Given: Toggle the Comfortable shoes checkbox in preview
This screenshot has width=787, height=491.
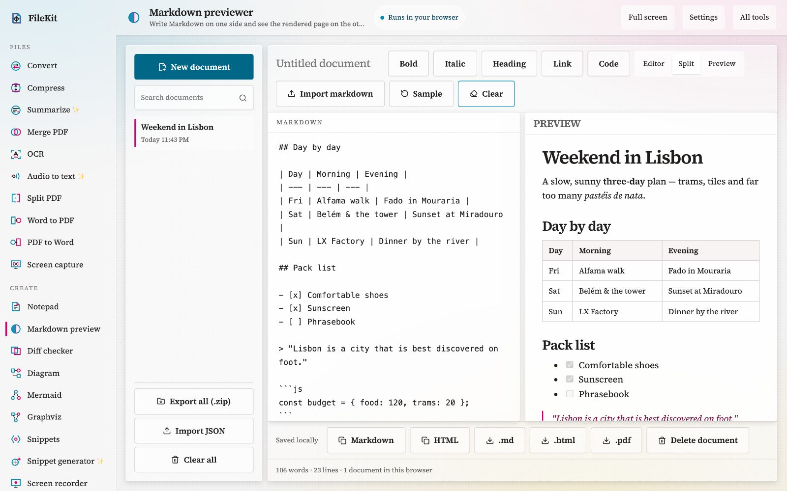Looking at the screenshot, I should point(570,365).
